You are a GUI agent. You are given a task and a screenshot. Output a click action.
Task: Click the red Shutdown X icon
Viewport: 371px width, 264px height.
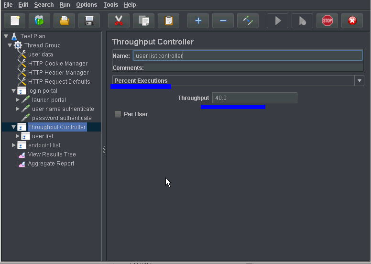pos(352,21)
